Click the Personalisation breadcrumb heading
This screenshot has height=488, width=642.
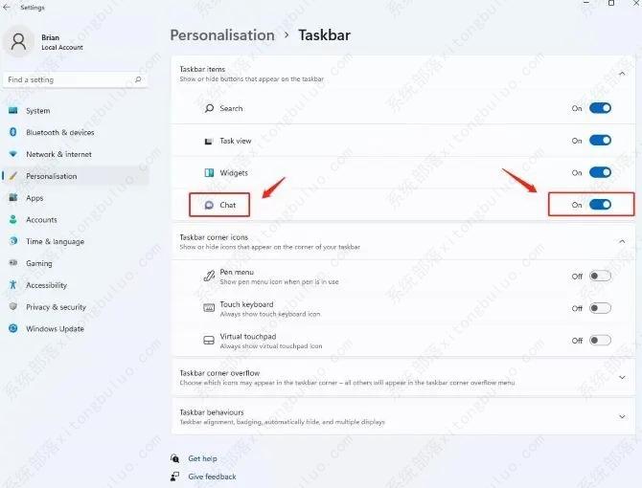[x=222, y=35]
